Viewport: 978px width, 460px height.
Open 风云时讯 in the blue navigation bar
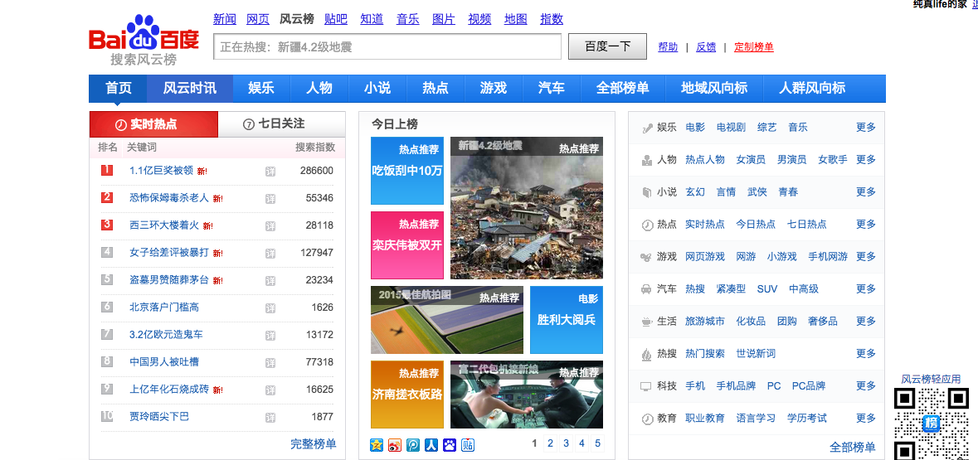(190, 88)
